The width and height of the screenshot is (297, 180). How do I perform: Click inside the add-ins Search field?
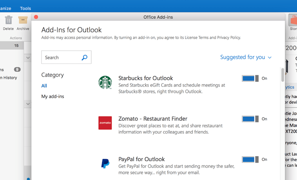click(x=61, y=57)
